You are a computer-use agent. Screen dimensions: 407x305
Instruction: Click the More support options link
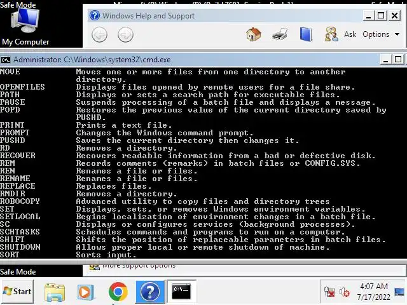pos(139,266)
